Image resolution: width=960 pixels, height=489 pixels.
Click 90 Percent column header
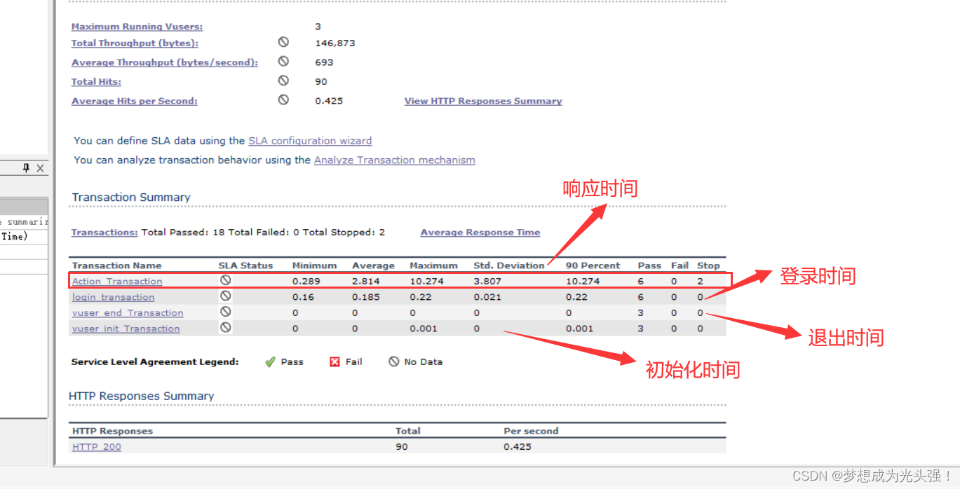593,266
